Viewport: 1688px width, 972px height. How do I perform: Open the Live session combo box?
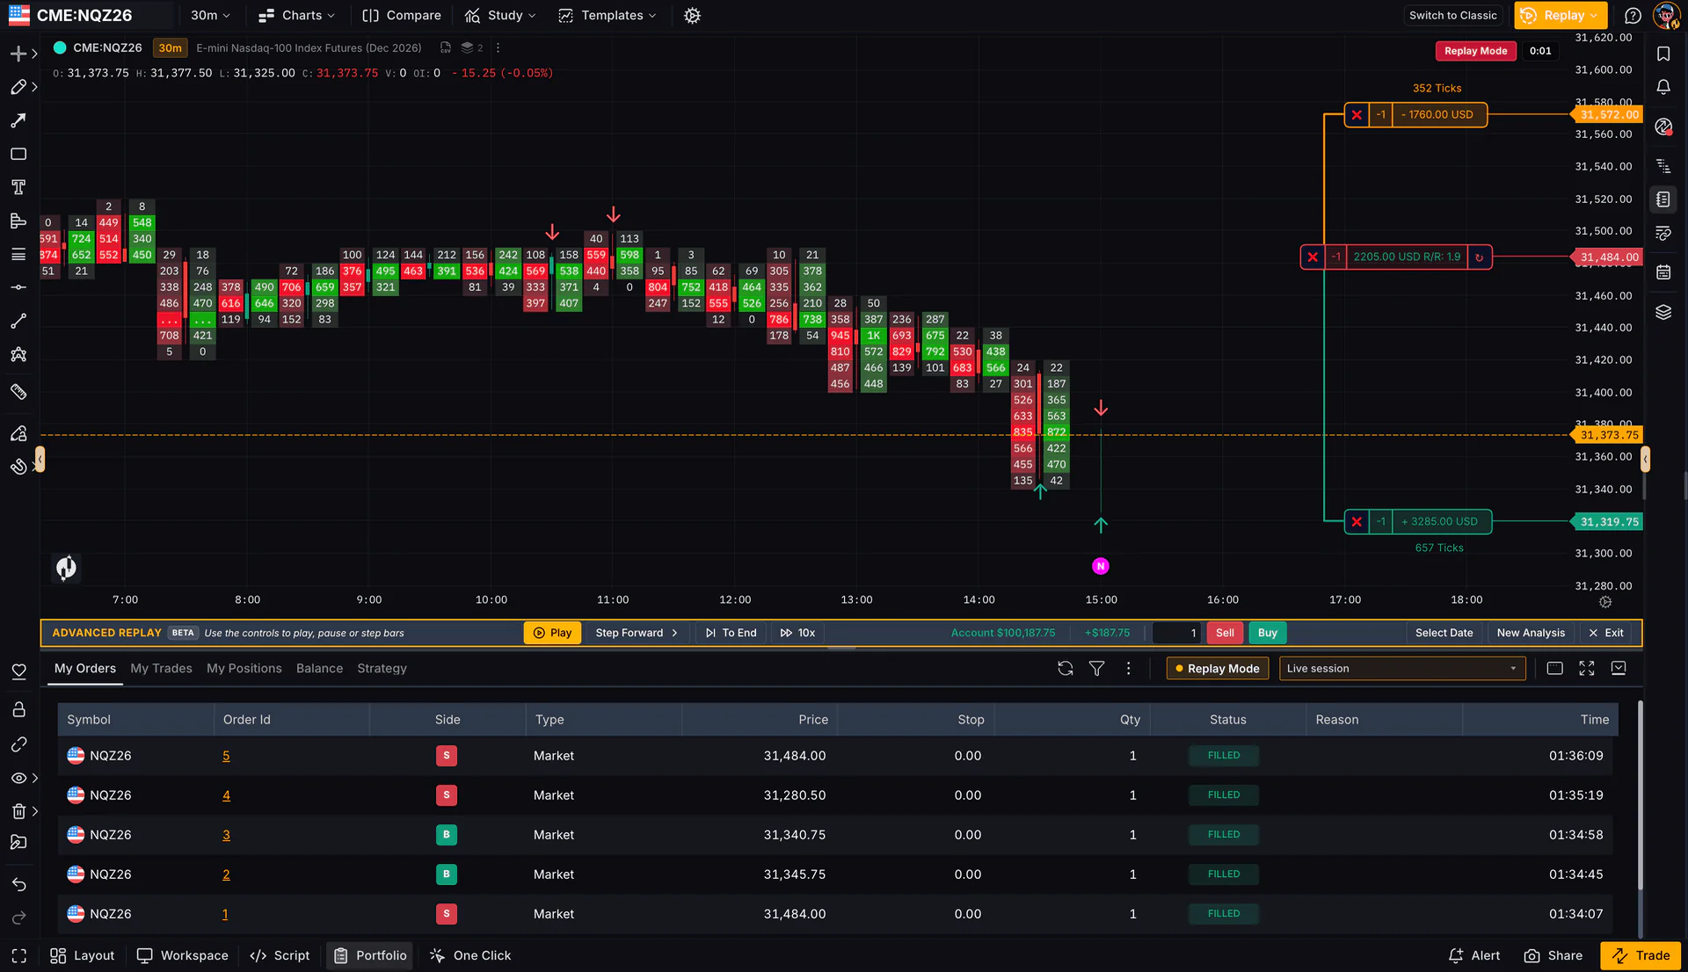[x=1402, y=669]
